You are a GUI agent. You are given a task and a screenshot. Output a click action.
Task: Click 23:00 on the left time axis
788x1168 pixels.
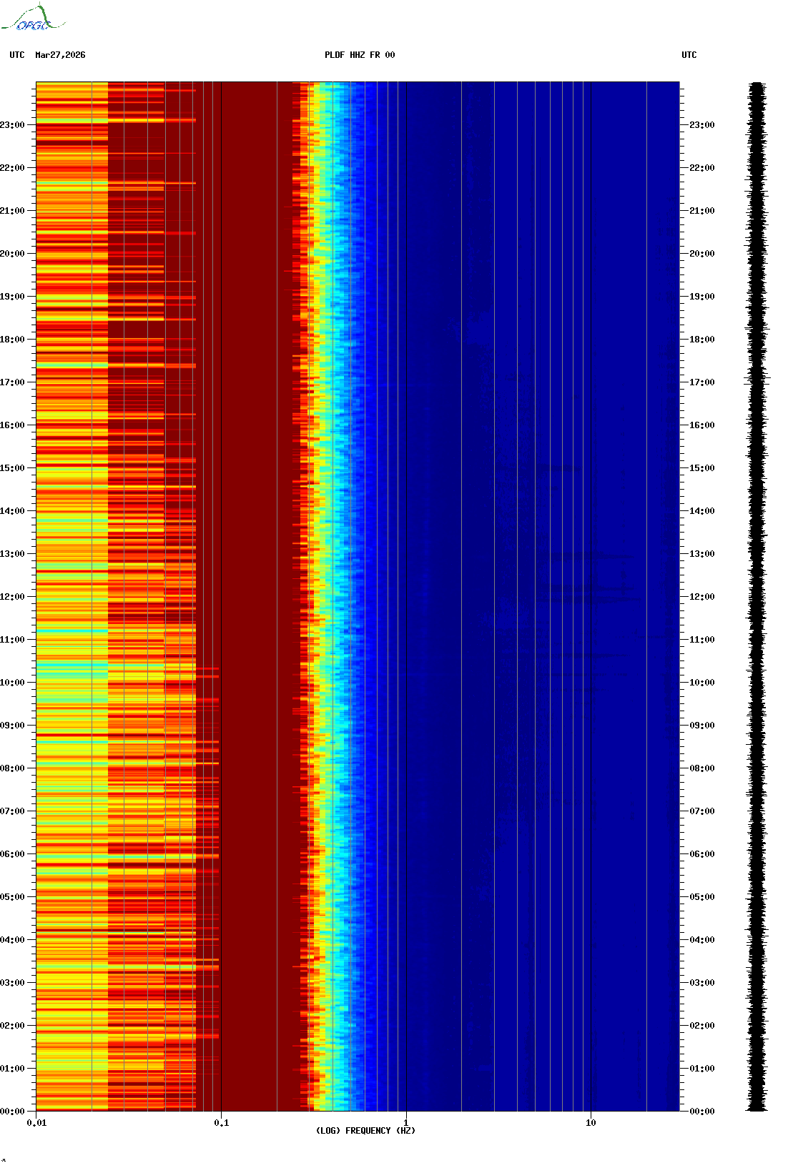click(x=12, y=125)
